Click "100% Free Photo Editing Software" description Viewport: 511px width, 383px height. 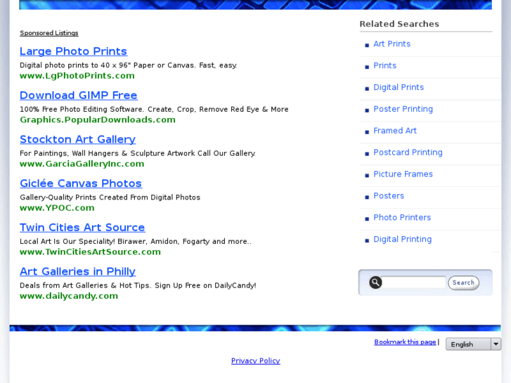click(154, 109)
